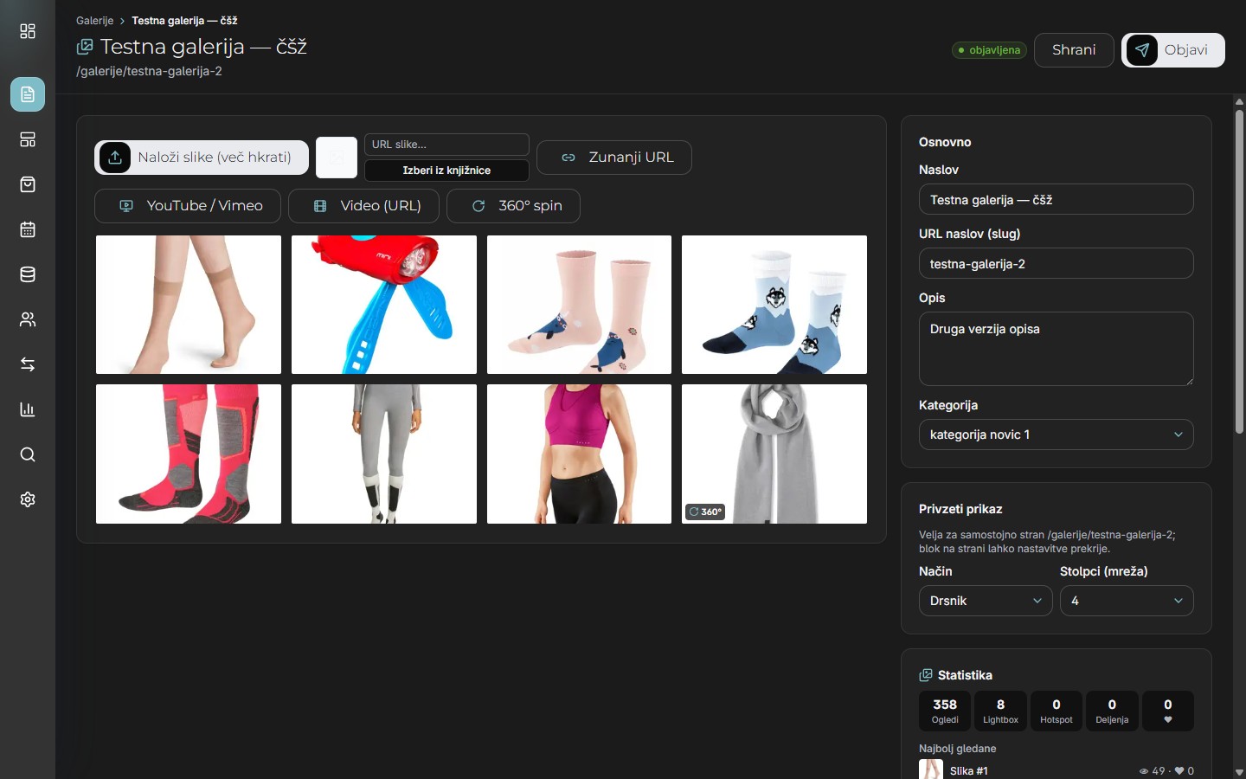Open the shopping bag icon in sidebar
Viewport: 1246px width, 779px height.
click(28, 184)
